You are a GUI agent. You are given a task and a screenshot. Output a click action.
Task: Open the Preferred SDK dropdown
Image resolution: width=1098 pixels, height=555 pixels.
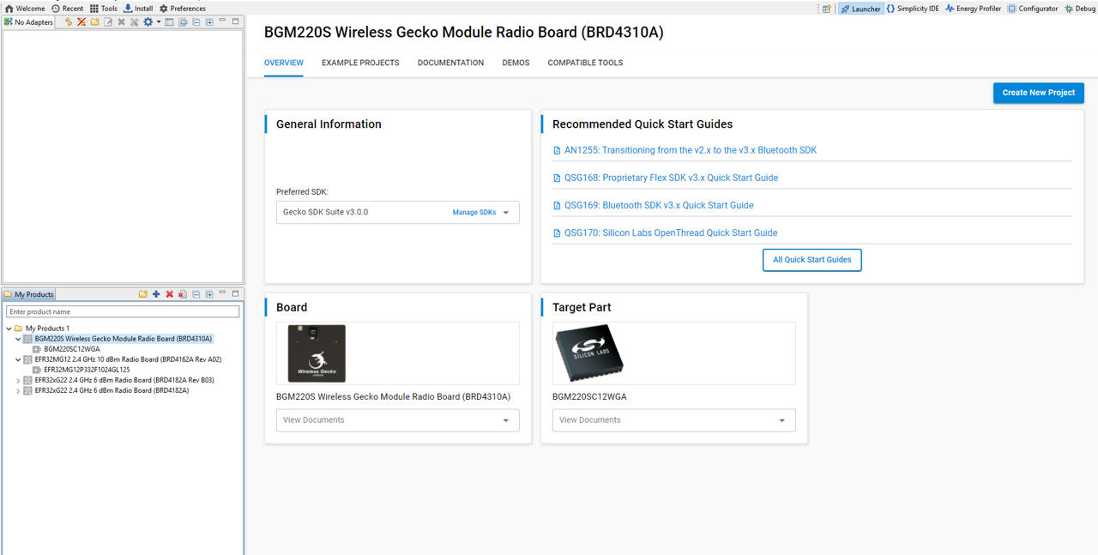point(505,213)
